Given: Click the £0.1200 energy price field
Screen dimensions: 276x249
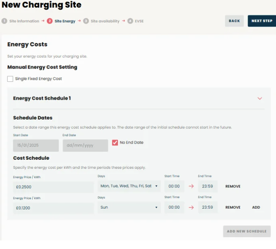Looking at the screenshot, I should click(x=53, y=208).
